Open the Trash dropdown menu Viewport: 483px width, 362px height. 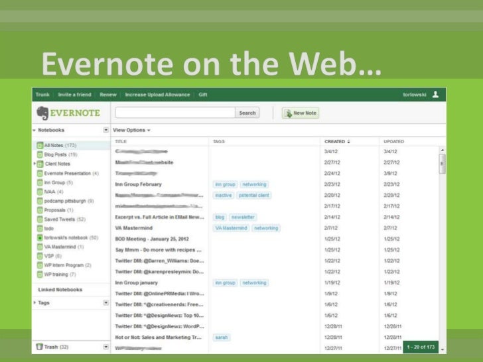point(106,347)
